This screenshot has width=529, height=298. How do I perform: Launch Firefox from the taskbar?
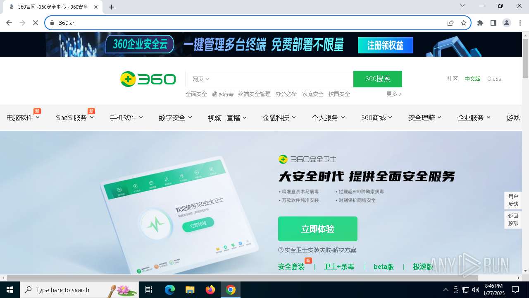210,290
